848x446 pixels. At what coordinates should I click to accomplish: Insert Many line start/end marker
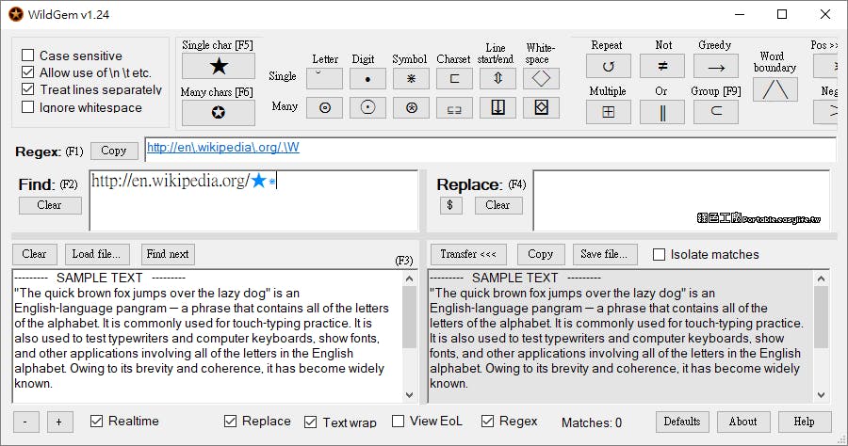tap(497, 108)
